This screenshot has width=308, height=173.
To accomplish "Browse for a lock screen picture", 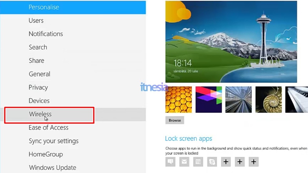I will (175, 120).
